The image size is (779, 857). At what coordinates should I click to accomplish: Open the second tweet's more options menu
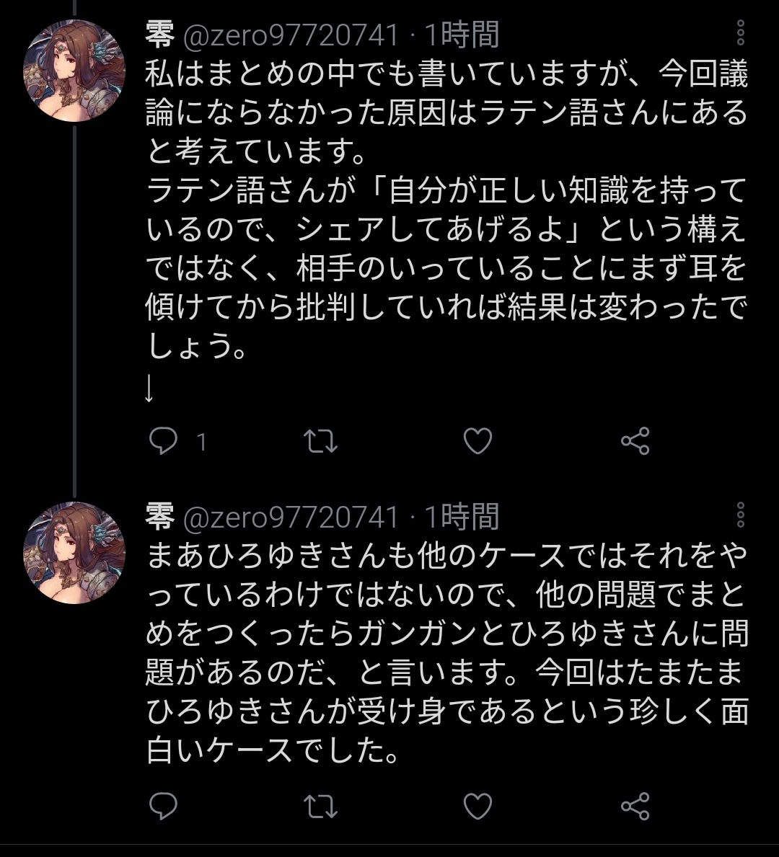click(x=741, y=515)
